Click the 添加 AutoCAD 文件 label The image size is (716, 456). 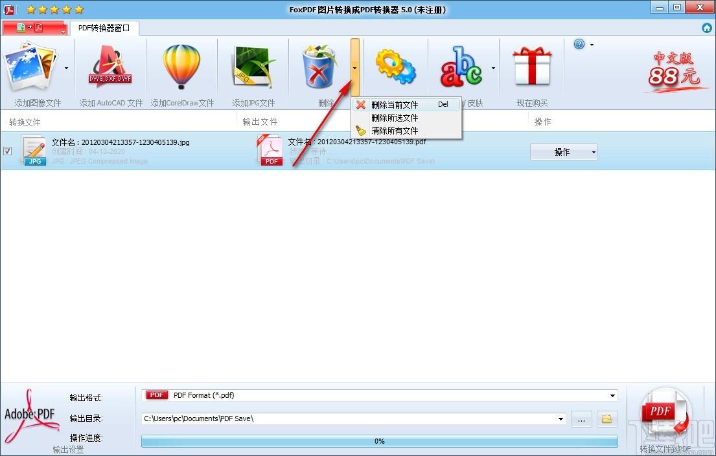point(111,103)
